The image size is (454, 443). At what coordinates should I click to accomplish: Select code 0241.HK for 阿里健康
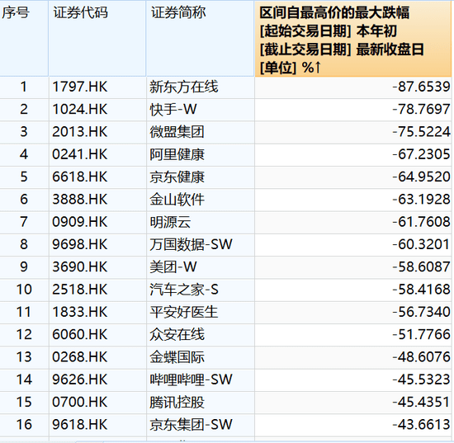[x=98, y=154]
